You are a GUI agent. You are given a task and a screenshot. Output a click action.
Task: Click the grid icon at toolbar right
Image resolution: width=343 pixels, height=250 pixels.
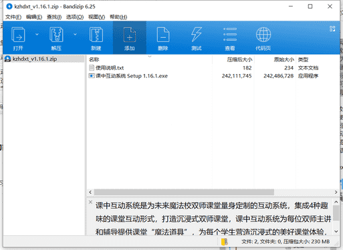point(332,29)
